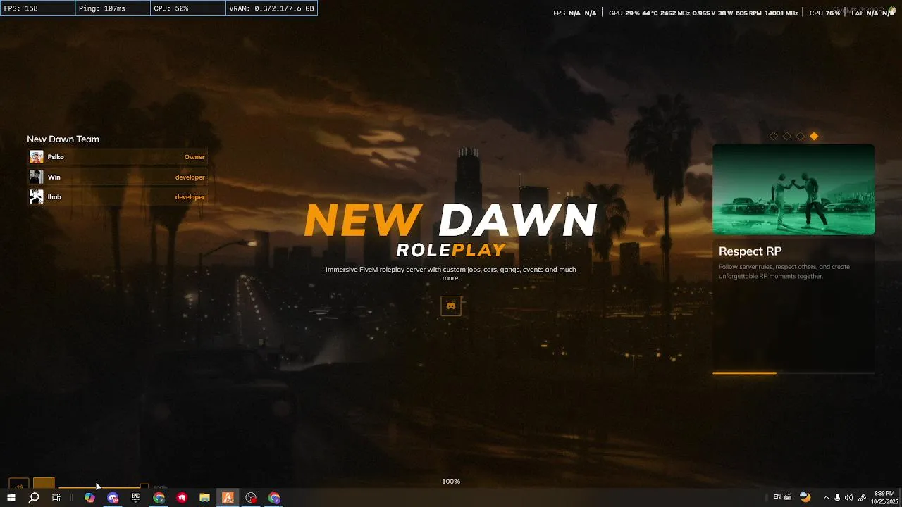Open the Discord link button under the description

(x=451, y=306)
